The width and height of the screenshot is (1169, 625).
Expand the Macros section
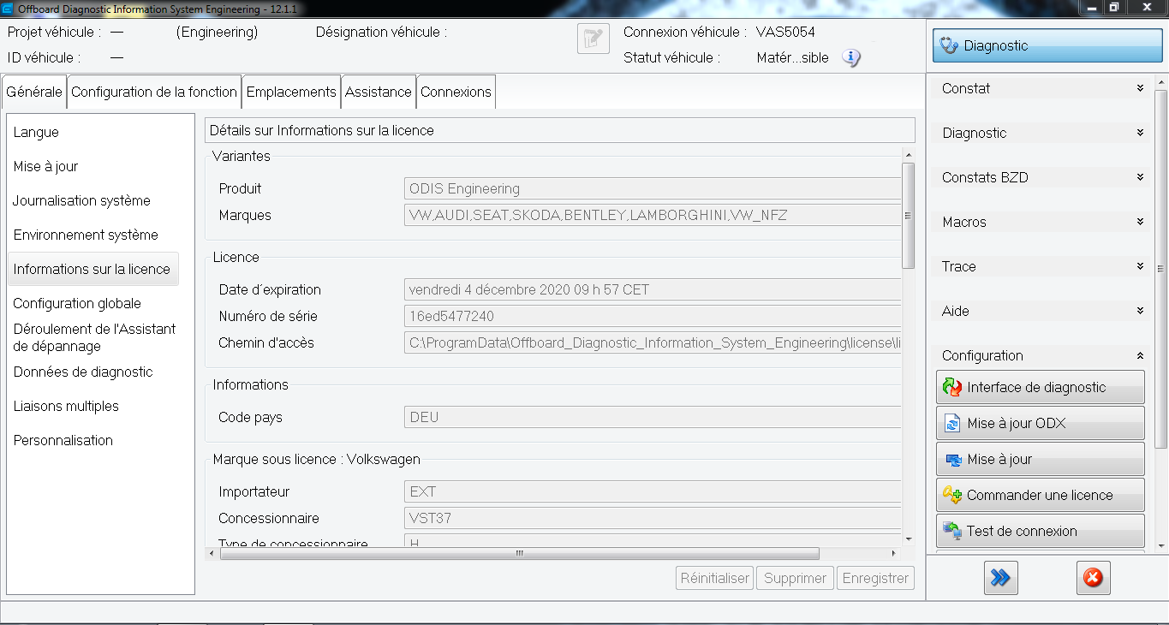pos(1140,222)
